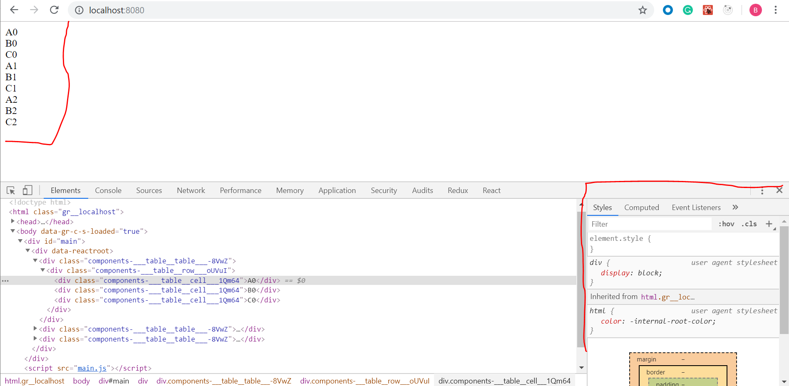Select the cell div containing B0

167,290
